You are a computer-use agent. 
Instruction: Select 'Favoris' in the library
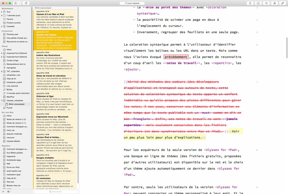[10, 19]
